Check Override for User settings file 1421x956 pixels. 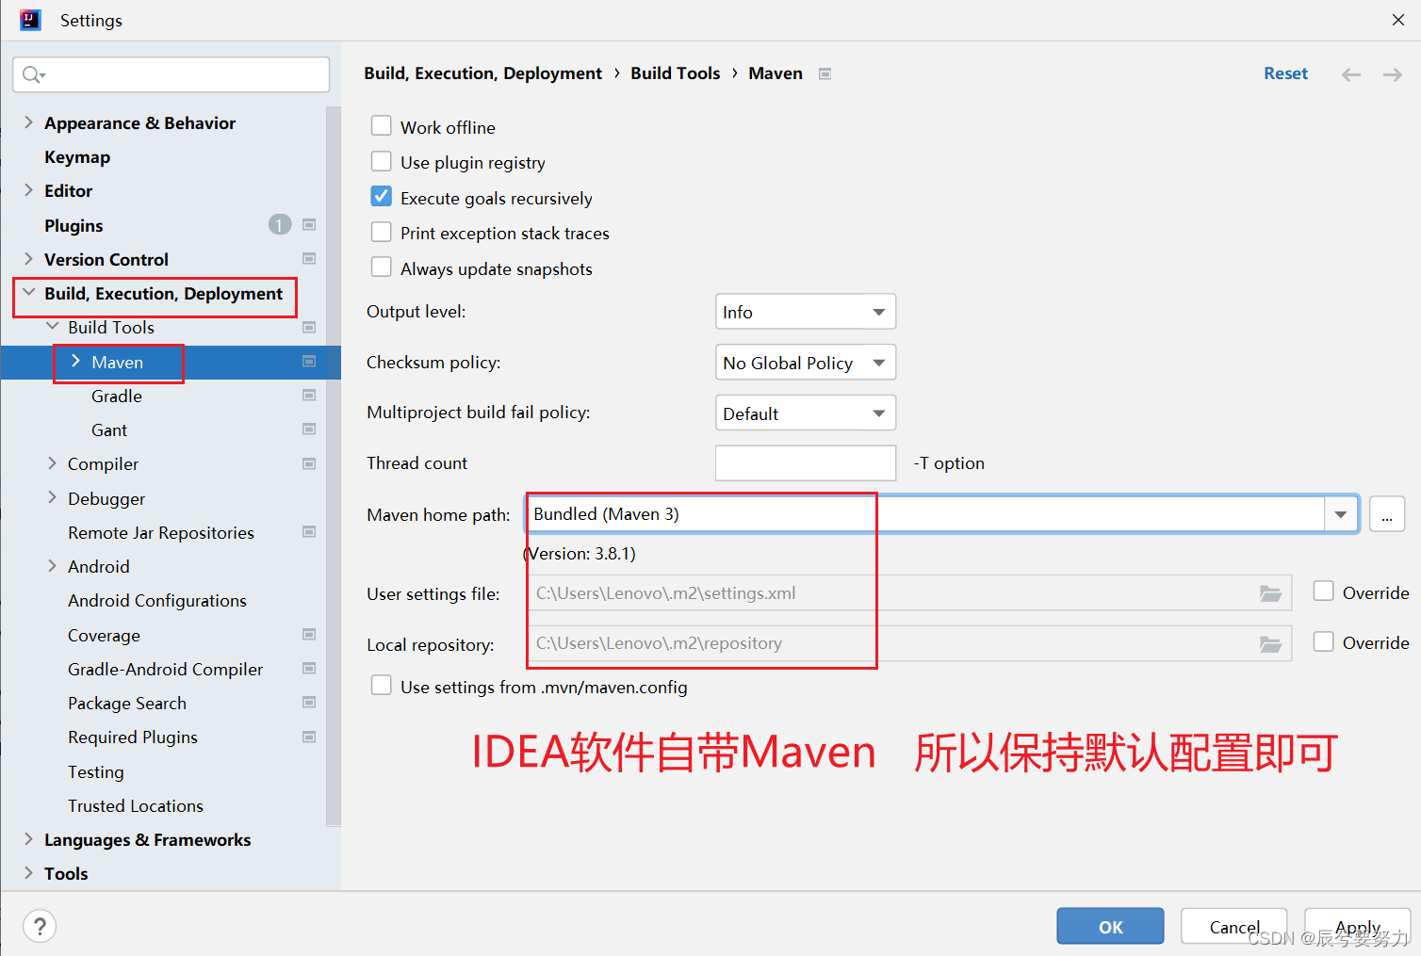click(x=1324, y=591)
